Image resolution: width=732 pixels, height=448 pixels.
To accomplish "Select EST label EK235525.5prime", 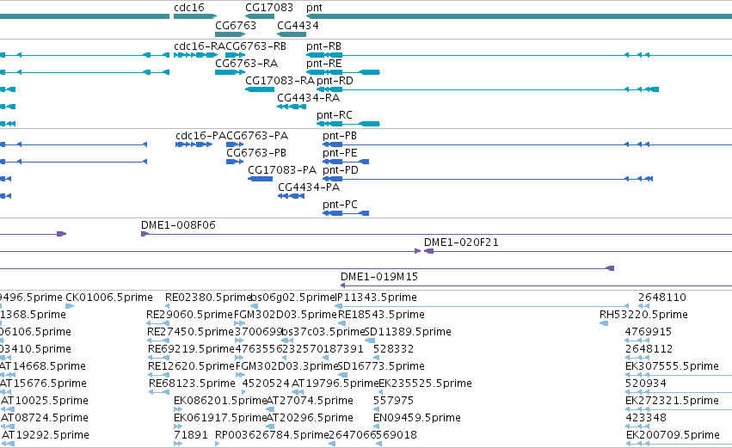I will point(425,384).
